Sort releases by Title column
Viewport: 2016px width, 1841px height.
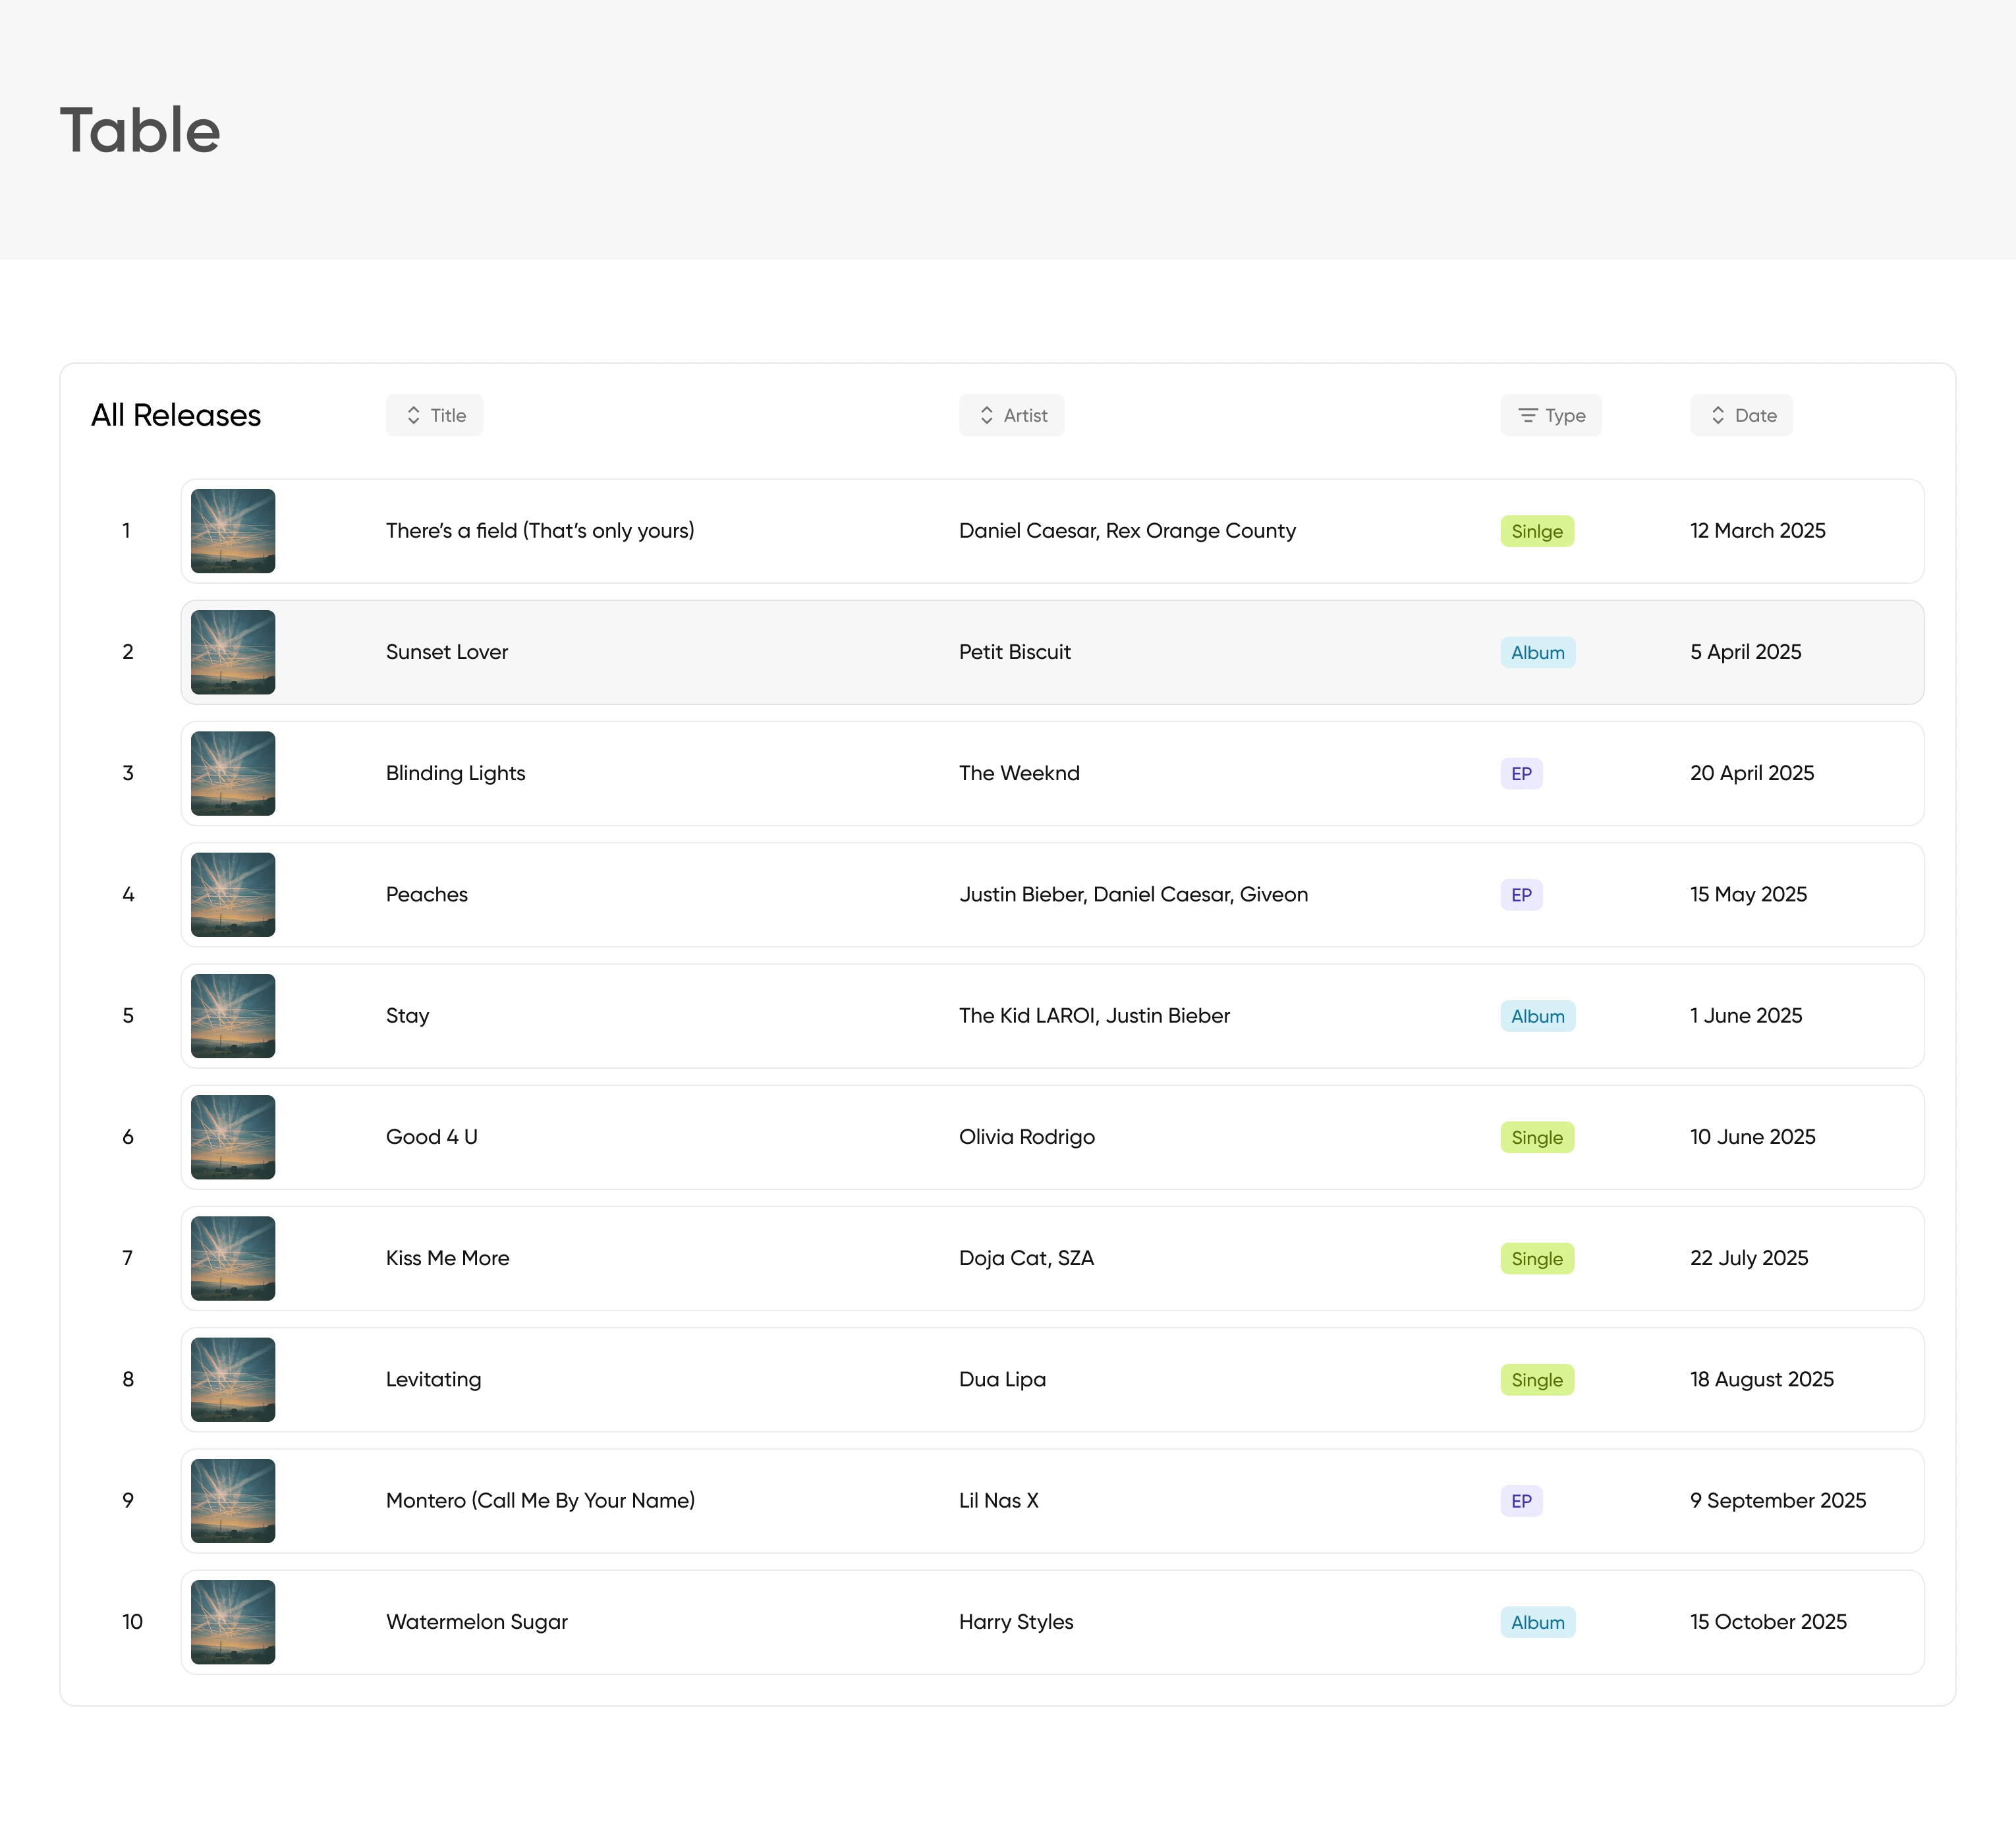434,415
